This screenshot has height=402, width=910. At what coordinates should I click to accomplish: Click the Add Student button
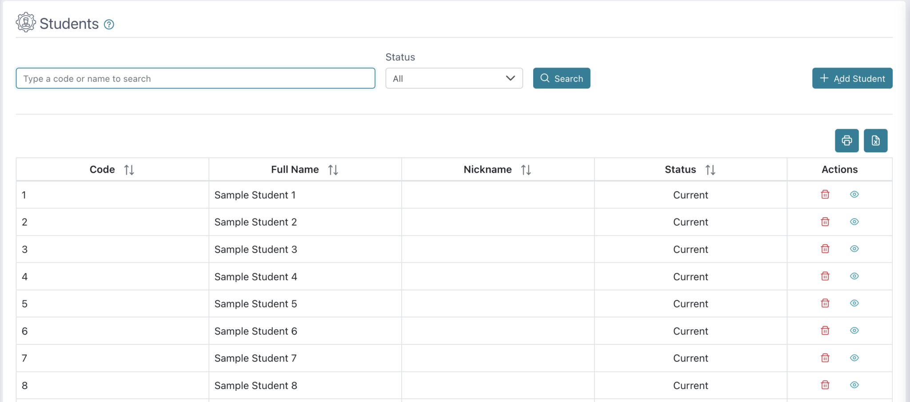pos(852,78)
